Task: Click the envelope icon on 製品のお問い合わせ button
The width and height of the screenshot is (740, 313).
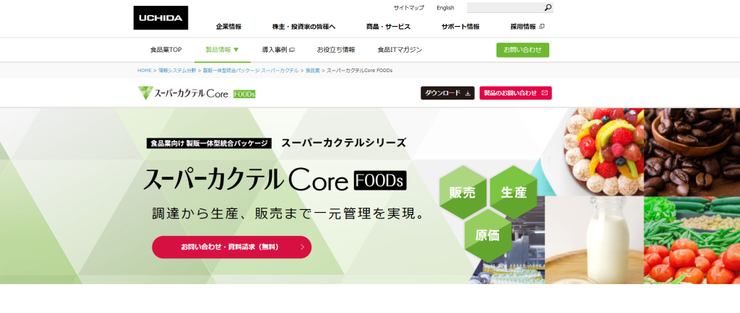Action: pos(544,93)
